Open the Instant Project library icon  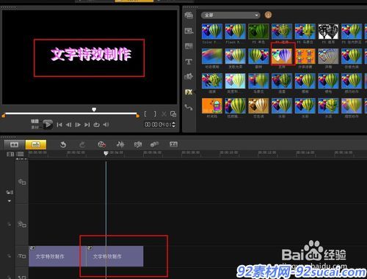(x=189, y=31)
